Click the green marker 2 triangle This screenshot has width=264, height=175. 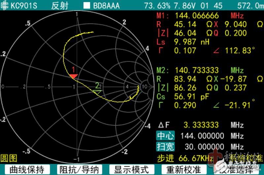(97, 92)
